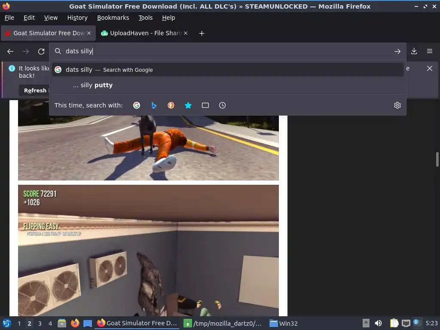Image resolution: width=440 pixels, height=330 pixels.
Task: Open the /tmp/mozilla_dartz0 archive taskbar window
Action: coord(223,323)
